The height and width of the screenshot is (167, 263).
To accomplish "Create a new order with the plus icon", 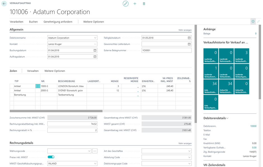I will tap(135, 4).
